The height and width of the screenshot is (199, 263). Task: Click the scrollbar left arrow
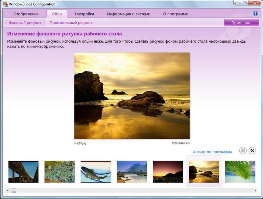[x=8, y=190]
